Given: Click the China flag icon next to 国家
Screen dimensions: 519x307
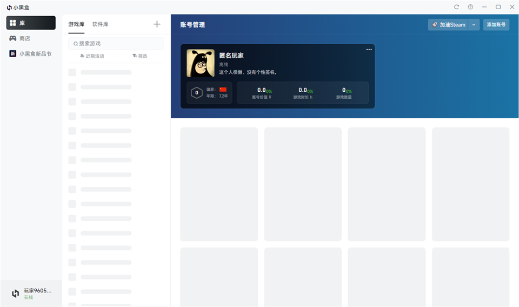Looking at the screenshot, I should (x=223, y=90).
